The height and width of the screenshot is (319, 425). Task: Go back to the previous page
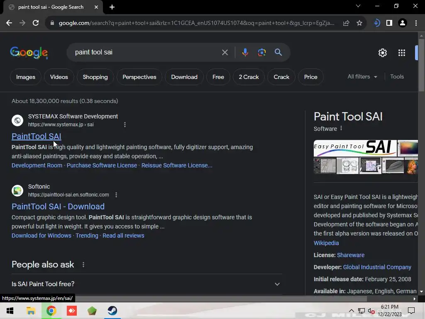pyautogui.click(x=9, y=23)
